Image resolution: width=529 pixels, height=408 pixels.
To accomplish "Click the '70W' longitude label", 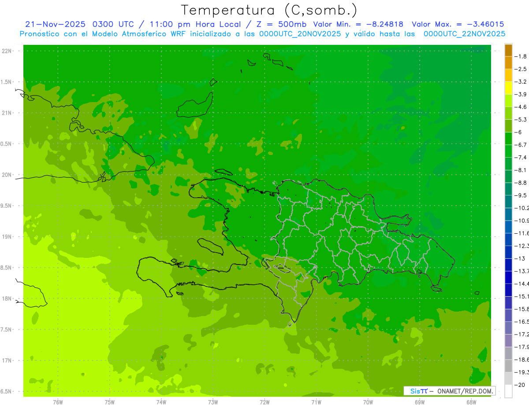I will 368,402.
